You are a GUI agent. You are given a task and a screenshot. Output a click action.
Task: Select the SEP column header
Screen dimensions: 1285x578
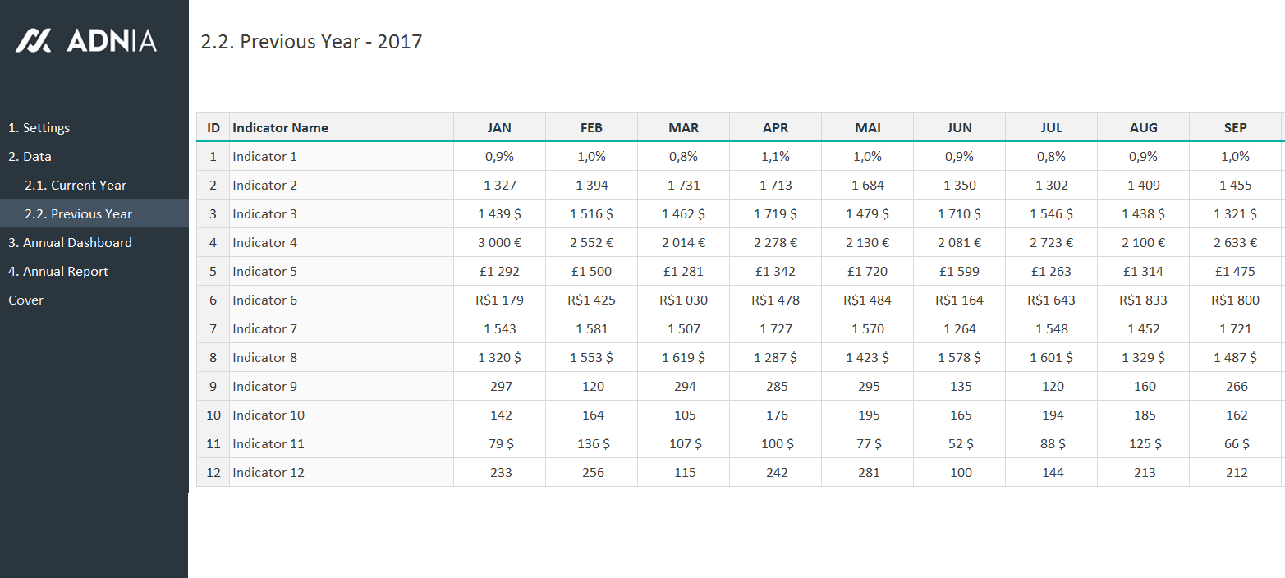1235,127
